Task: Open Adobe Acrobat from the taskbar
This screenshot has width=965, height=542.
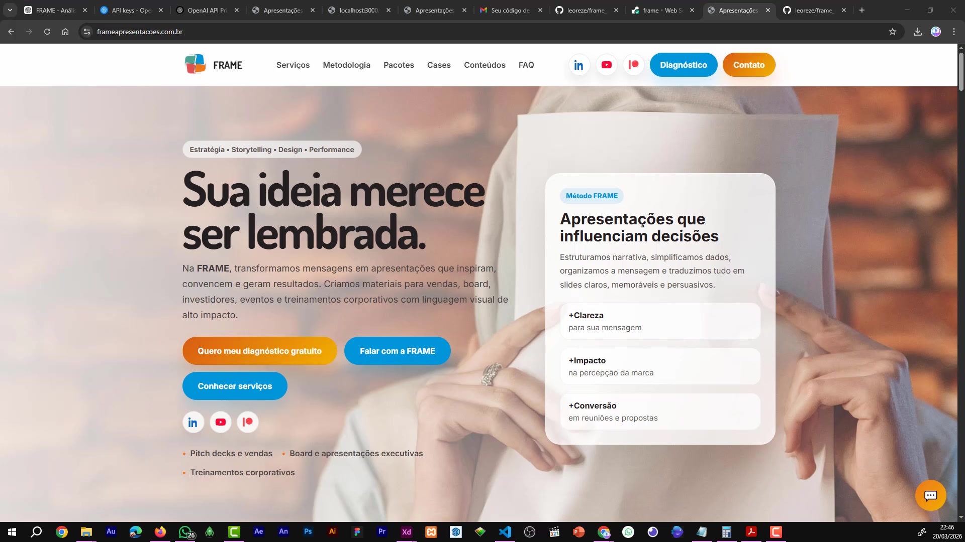Action: point(751,532)
